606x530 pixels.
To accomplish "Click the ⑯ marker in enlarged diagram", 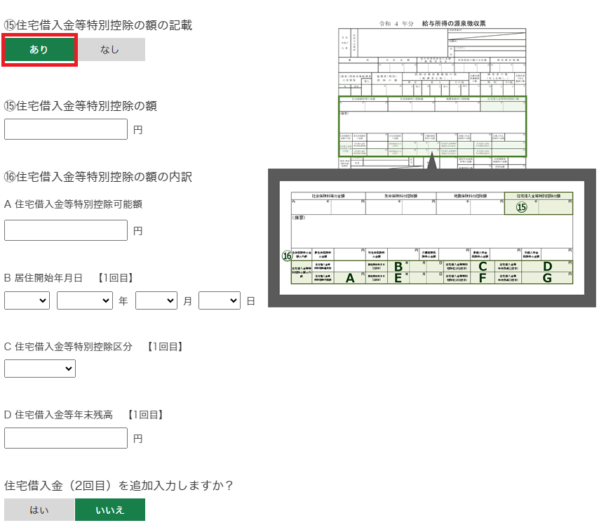I will click(x=287, y=256).
